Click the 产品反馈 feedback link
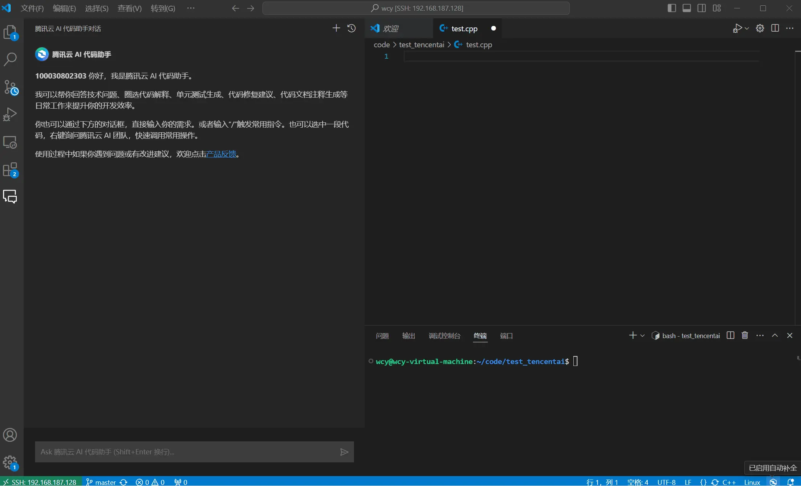The image size is (801, 486). coord(221,154)
